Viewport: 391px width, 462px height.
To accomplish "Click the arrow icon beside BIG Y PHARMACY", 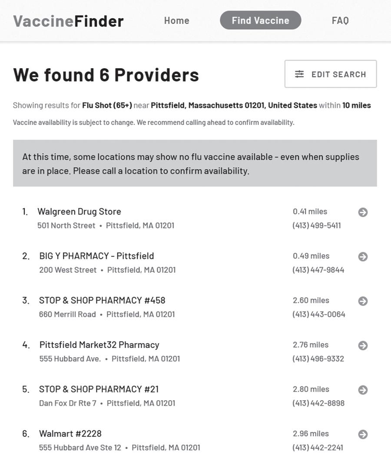I will 363,257.
